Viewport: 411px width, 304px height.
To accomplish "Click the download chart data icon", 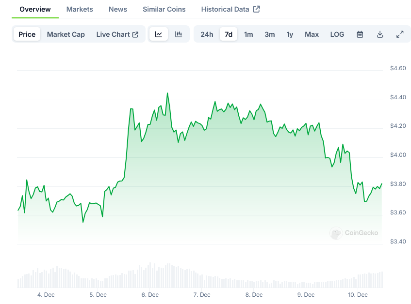I will tap(380, 34).
